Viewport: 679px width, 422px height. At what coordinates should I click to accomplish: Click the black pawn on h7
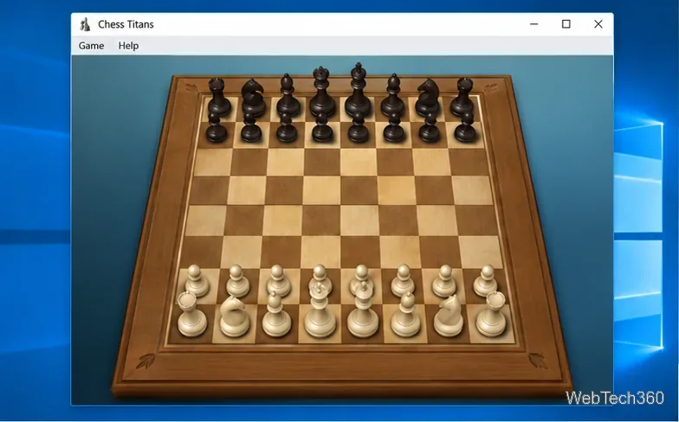[466, 128]
